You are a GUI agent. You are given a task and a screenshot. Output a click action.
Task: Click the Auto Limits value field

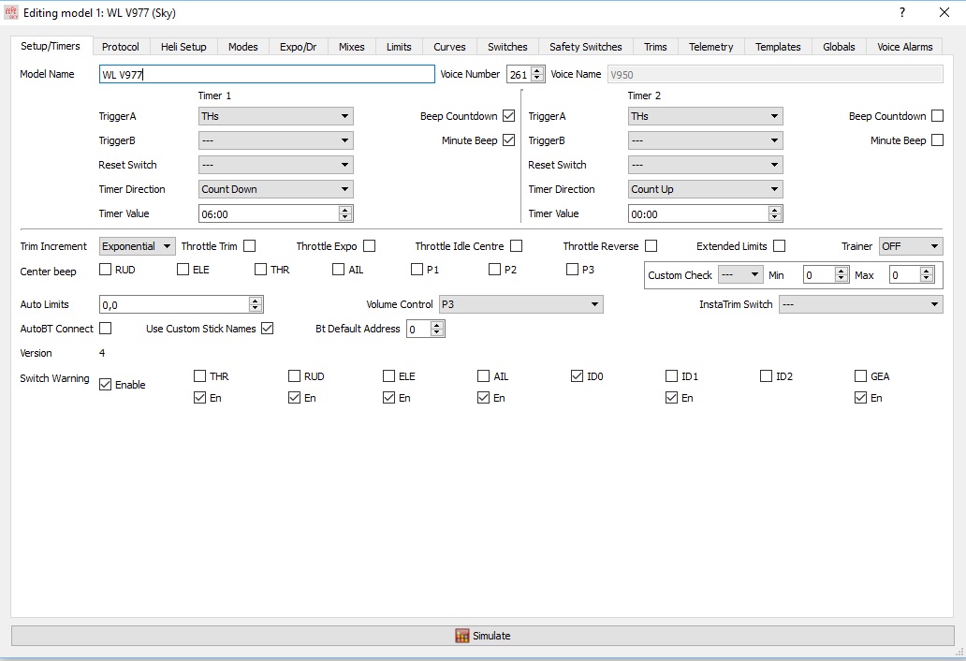[182, 304]
